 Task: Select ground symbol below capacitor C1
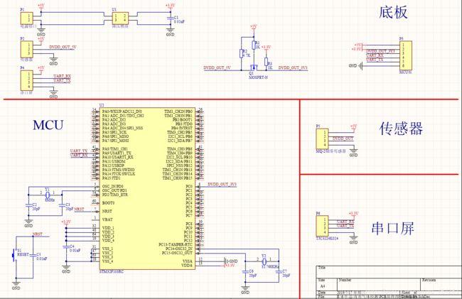point(170,31)
